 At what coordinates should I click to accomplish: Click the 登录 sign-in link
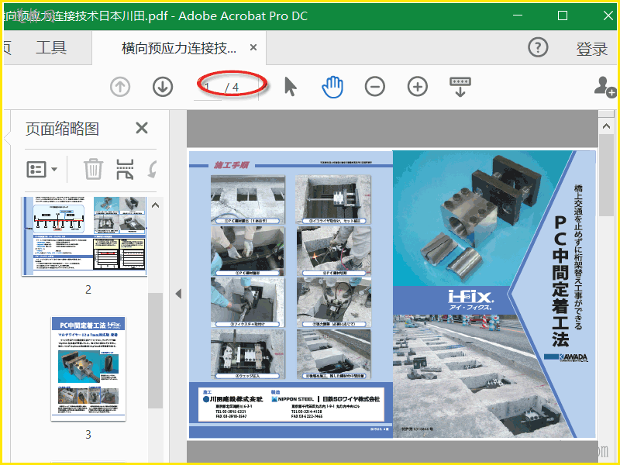click(591, 49)
